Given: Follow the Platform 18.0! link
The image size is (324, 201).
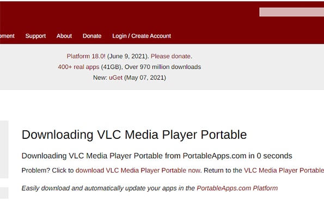Looking at the screenshot, I should (x=86, y=56).
